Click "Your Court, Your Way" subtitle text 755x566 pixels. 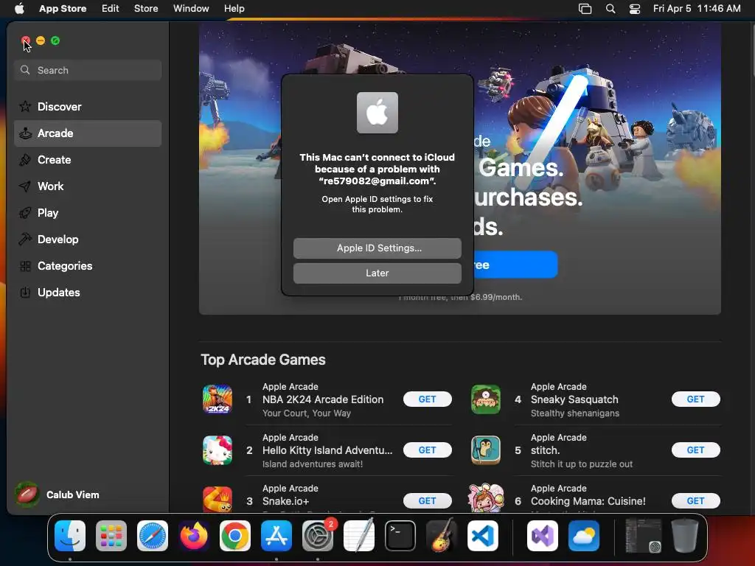coord(307,413)
